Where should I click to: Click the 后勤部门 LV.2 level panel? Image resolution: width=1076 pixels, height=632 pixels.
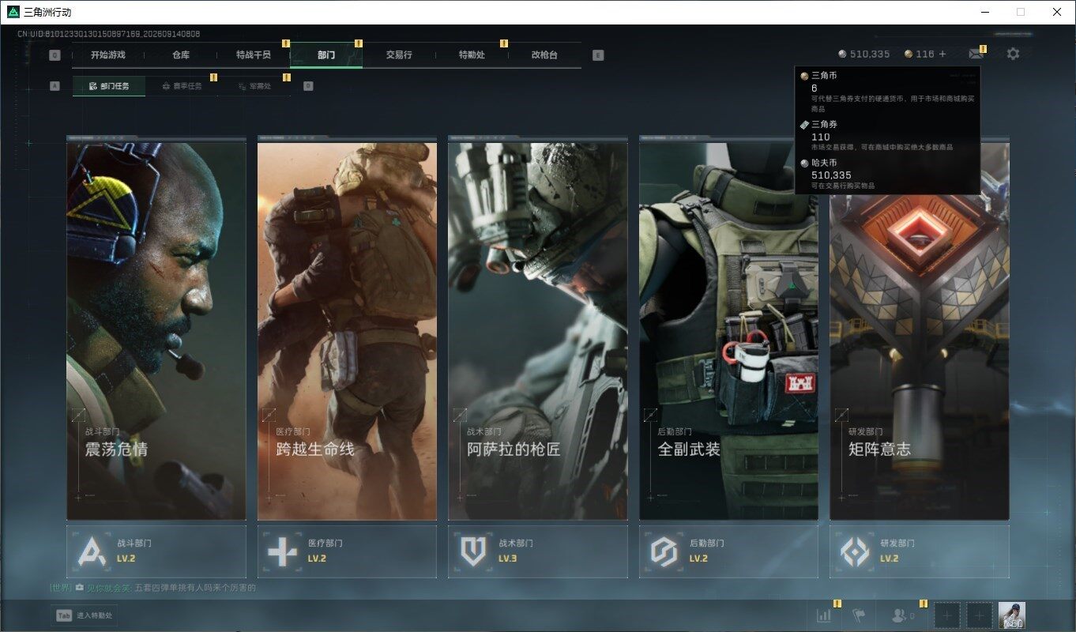click(x=728, y=551)
